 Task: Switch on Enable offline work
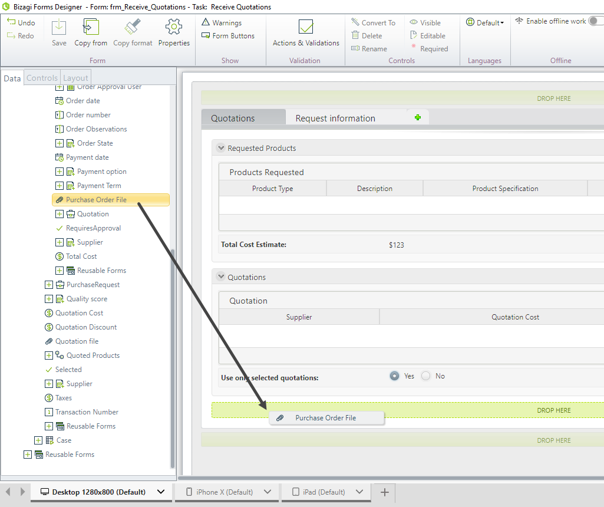(596, 21)
